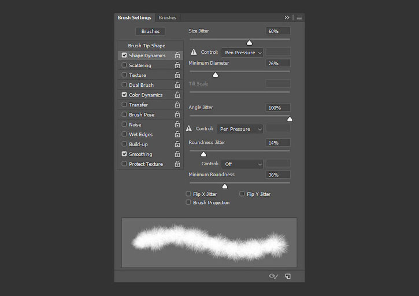
Task: Select the Texture label
Action: point(138,75)
